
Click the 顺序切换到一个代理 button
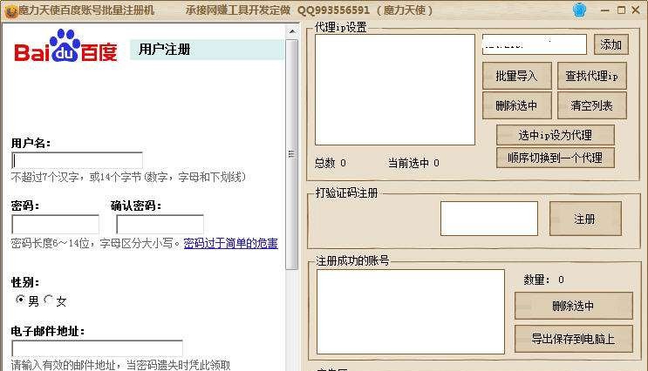(556, 158)
